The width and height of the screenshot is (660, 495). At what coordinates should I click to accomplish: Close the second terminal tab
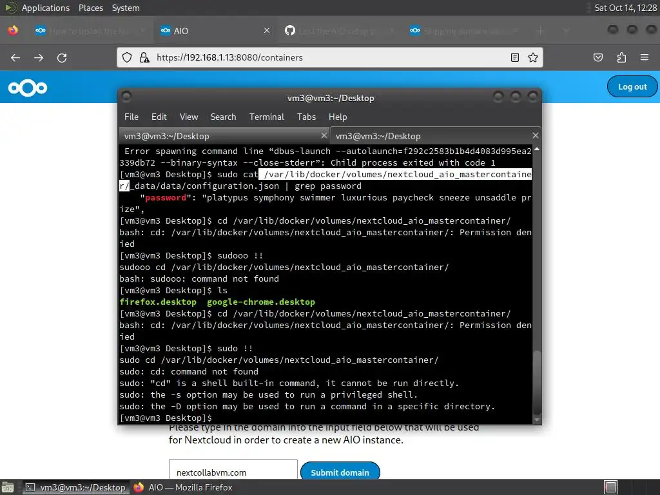(535, 135)
